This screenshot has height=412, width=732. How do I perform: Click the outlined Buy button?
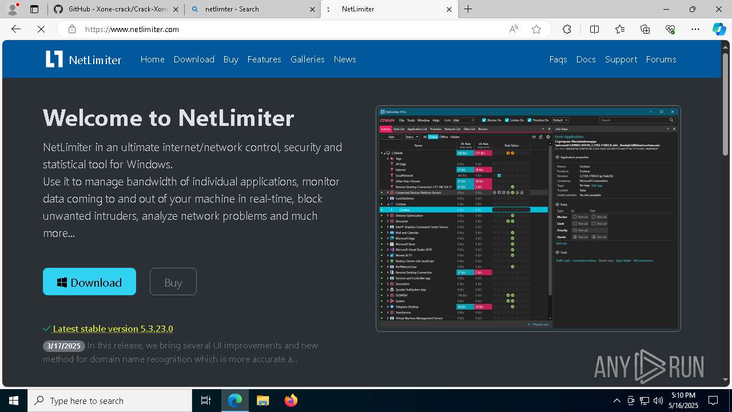pos(173,282)
